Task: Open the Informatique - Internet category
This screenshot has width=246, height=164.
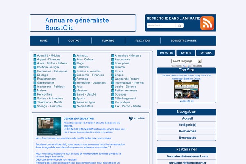Action: tap(129, 83)
